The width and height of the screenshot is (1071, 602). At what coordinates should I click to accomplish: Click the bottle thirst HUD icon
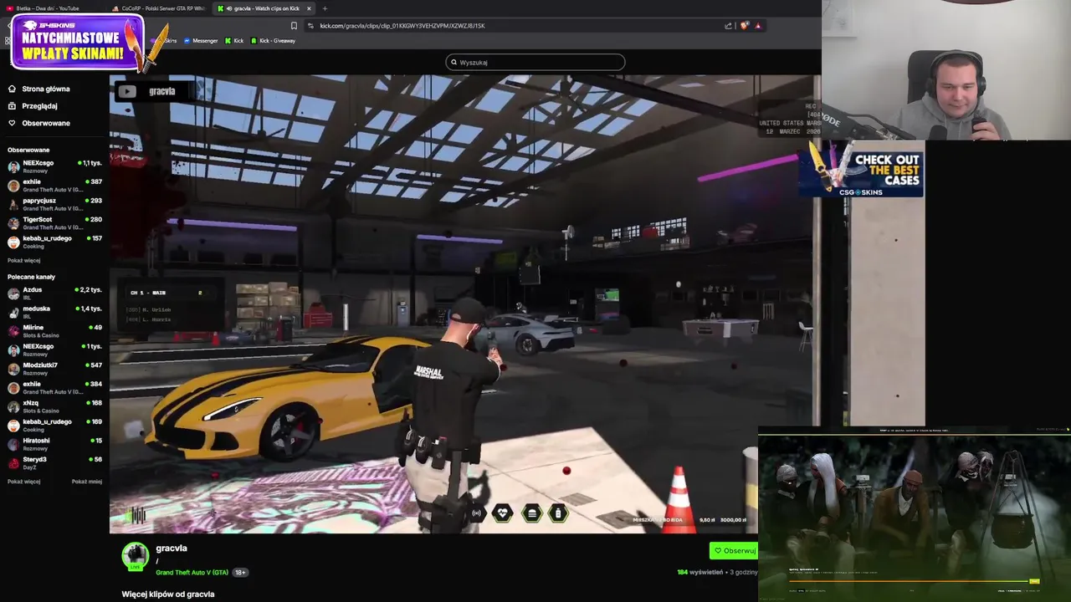pos(558,513)
